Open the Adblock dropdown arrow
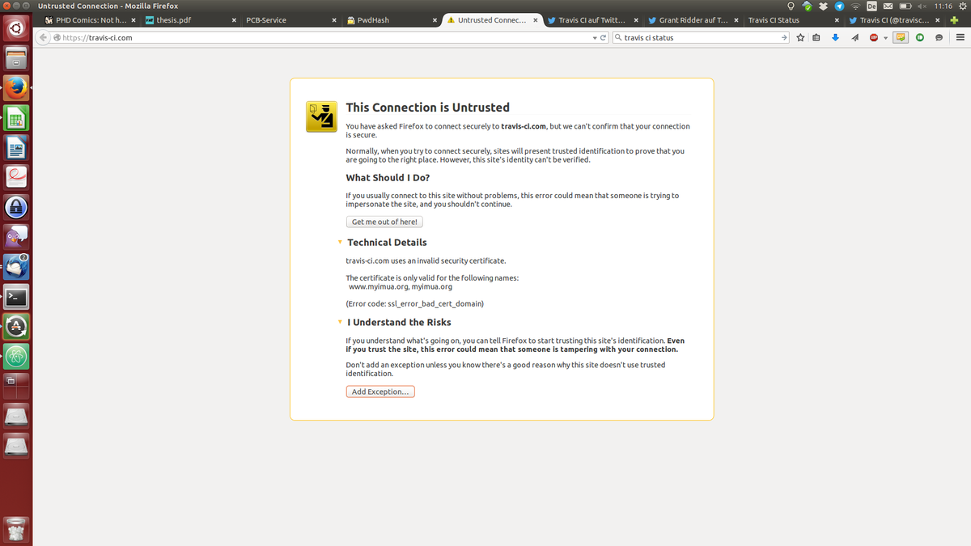Image resolution: width=971 pixels, height=546 pixels. pos(885,38)
